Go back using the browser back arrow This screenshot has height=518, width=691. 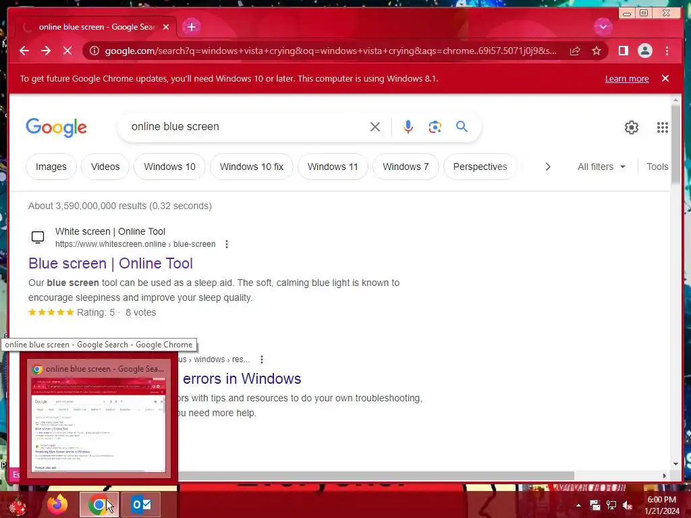tap(24, 51)
